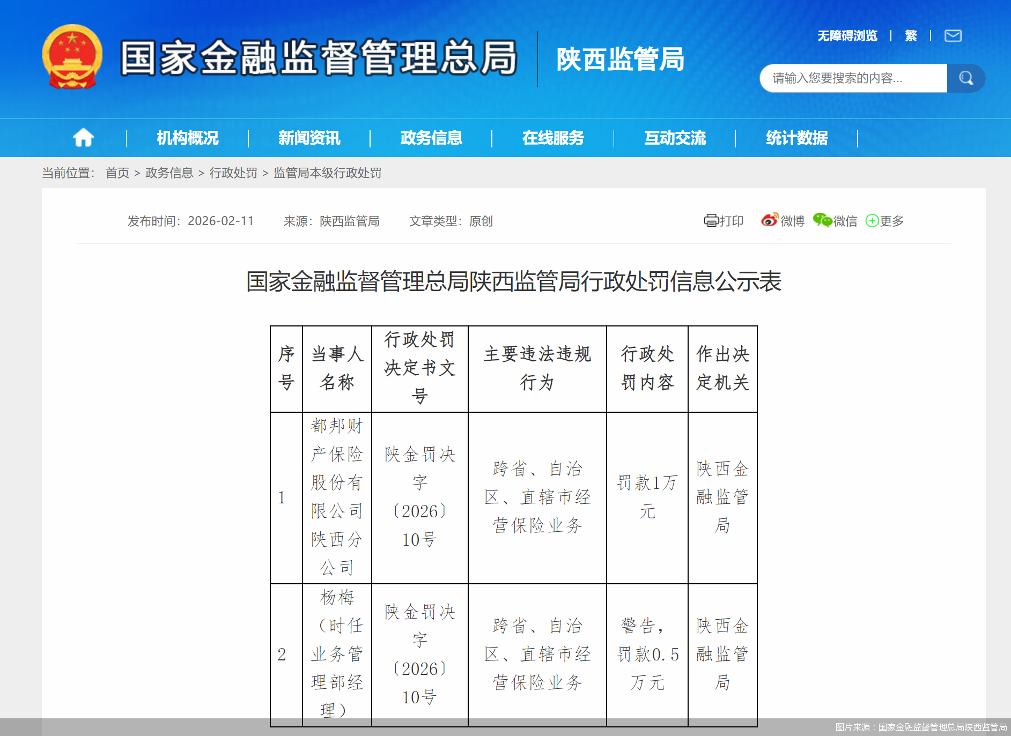Share the article via the 微信 WeChat icon

pyautogui.click(x=822, y=220)
